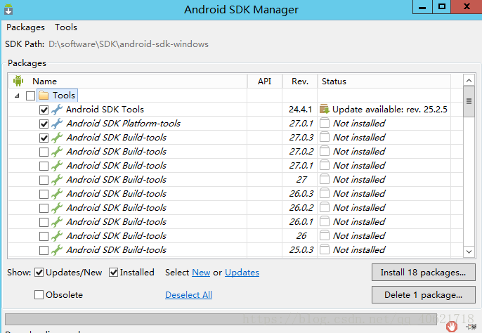Click 'Update available: rev. 25.2.5' status text
The height and width of the screenshot is (333, 482).
coord(390,110)
